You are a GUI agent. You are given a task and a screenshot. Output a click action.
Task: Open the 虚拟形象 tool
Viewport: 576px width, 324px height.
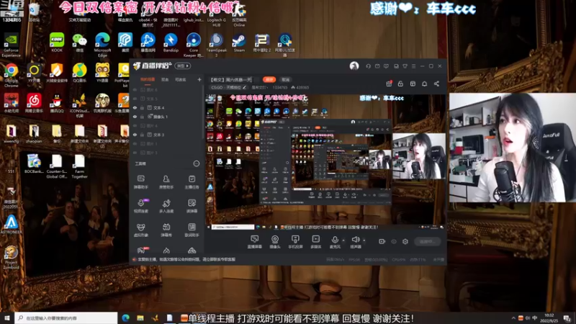tap(140, 230)
